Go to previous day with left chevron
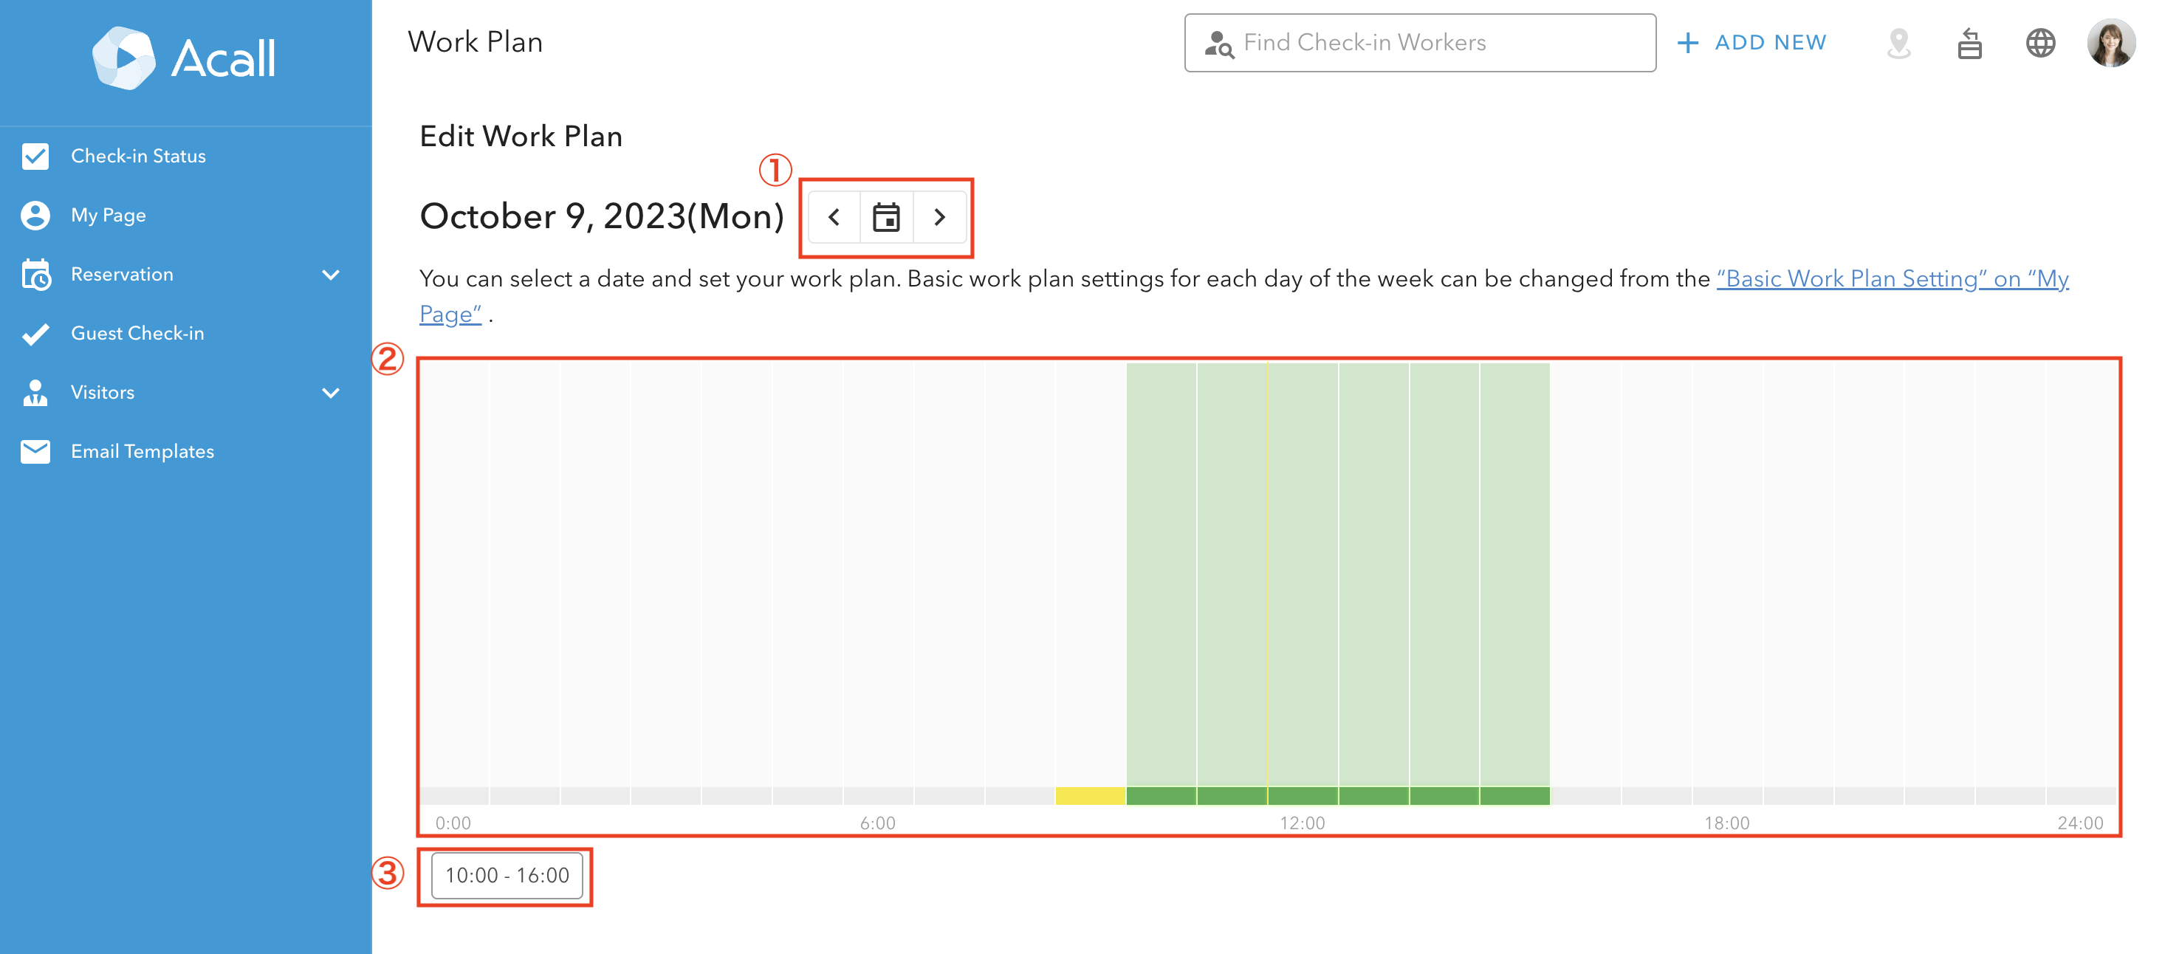 (834, 217)
